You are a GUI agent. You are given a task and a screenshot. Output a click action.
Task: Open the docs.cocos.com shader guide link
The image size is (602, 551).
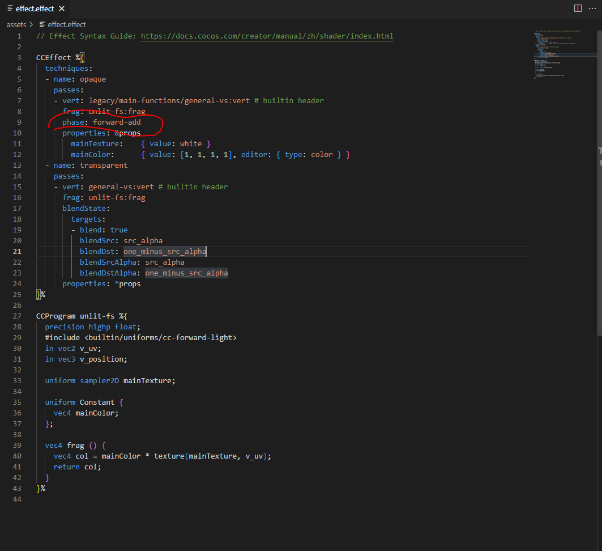pyautogui.click(x=267, y=36)
